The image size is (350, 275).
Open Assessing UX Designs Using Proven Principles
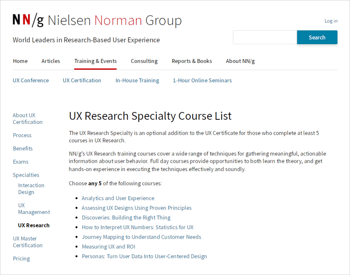tap(137, 208)
